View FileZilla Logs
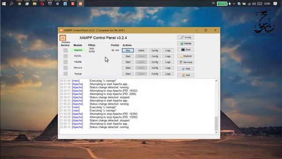Screen dimensions: 282x159 (x=168, y=62)
